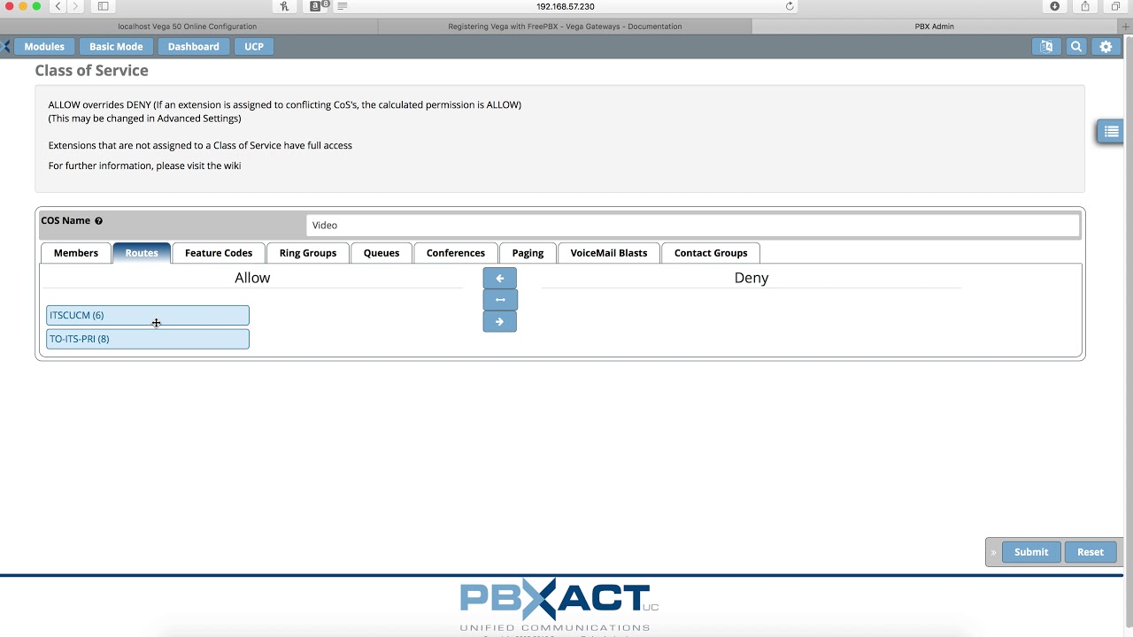1133x637 pixels.
Task: Switch to Basic Mode
Action: [x=116, y=47]
